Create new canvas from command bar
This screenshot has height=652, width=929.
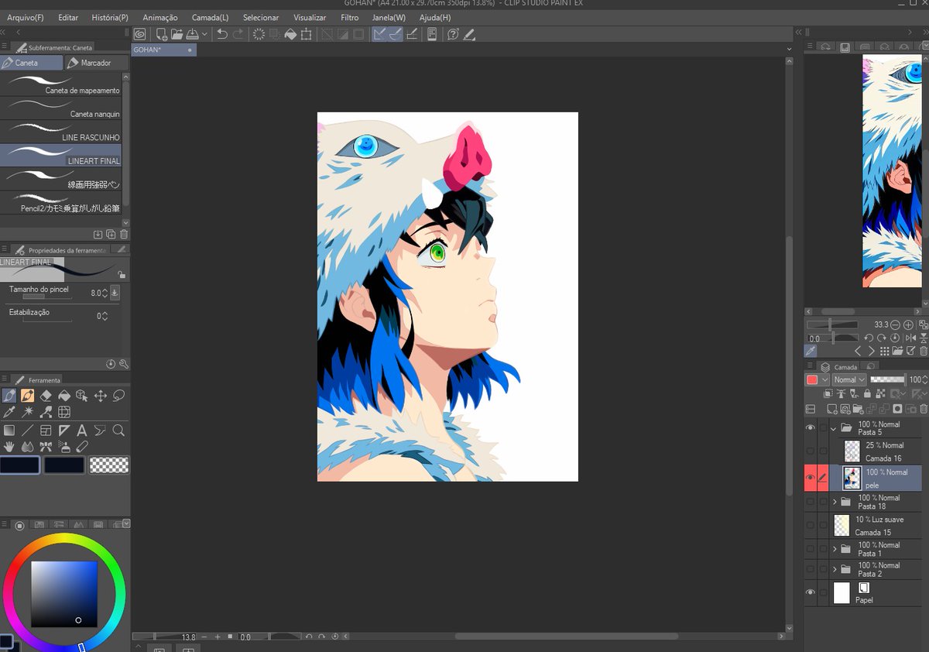tap(161, 34)
